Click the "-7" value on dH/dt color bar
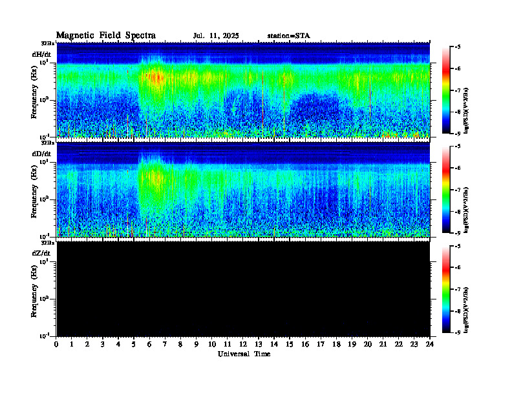This screenshot has height=395, width=512. coord(457,90)
